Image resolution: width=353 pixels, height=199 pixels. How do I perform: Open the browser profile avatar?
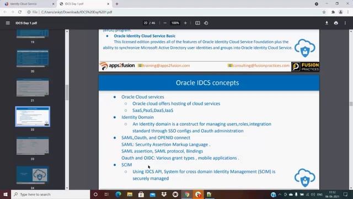coord(341,12)
